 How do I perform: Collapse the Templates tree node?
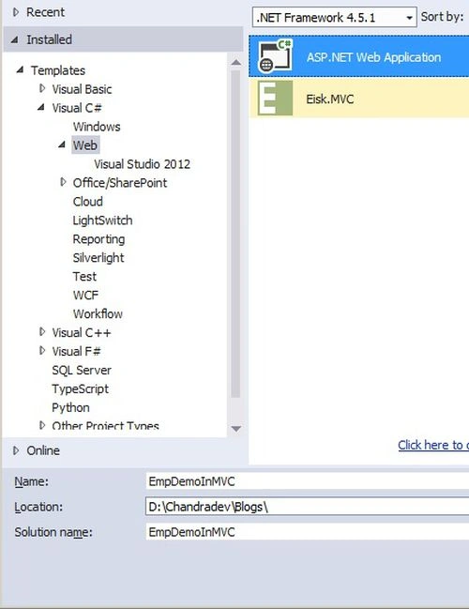tap(20, 70)
